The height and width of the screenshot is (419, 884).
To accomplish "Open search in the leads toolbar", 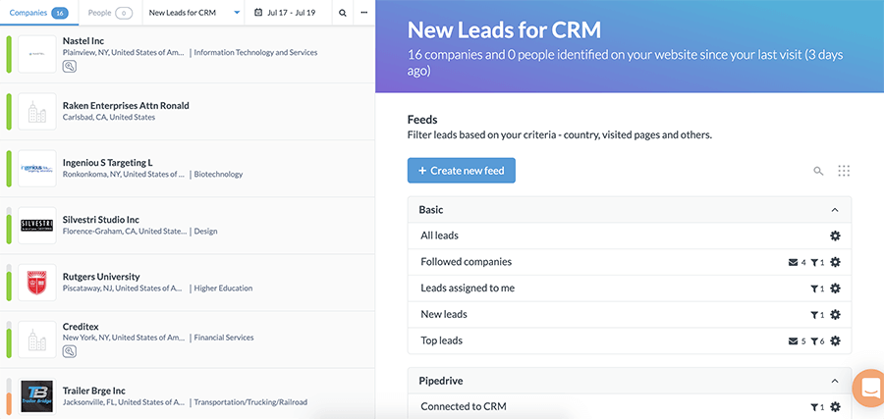I will pyautogui.click(x=342, y=13).
